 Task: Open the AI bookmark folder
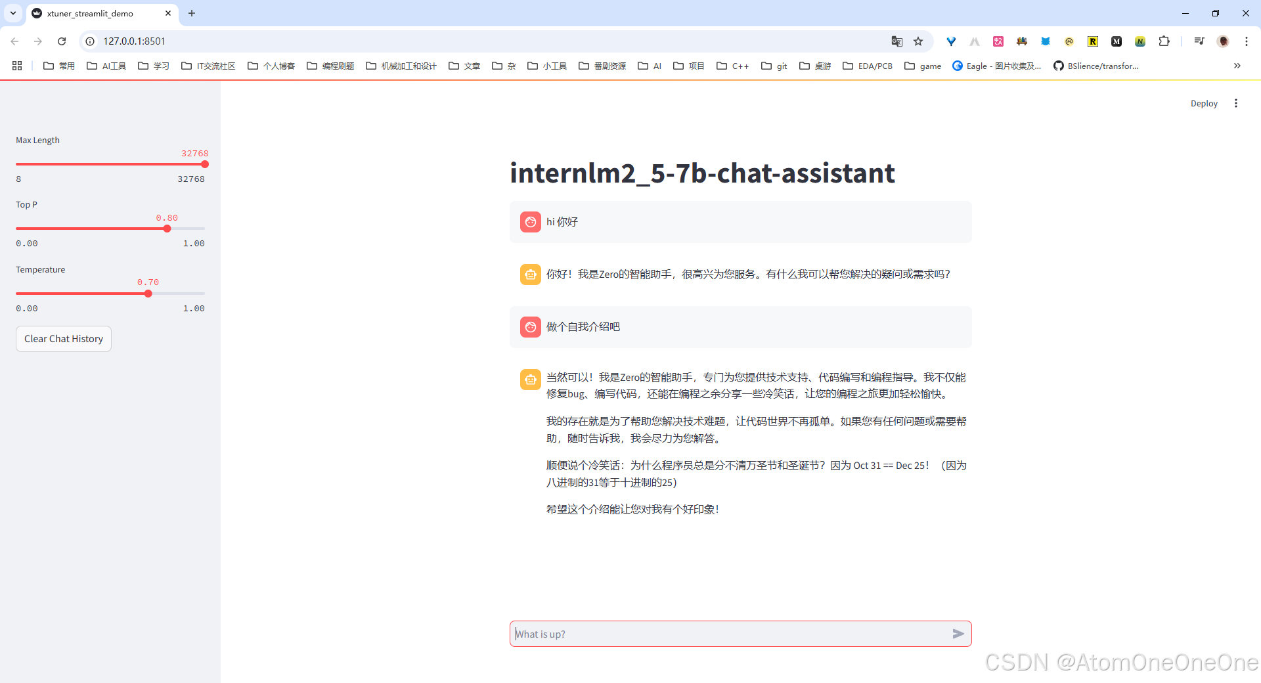[x=650, y=66]
